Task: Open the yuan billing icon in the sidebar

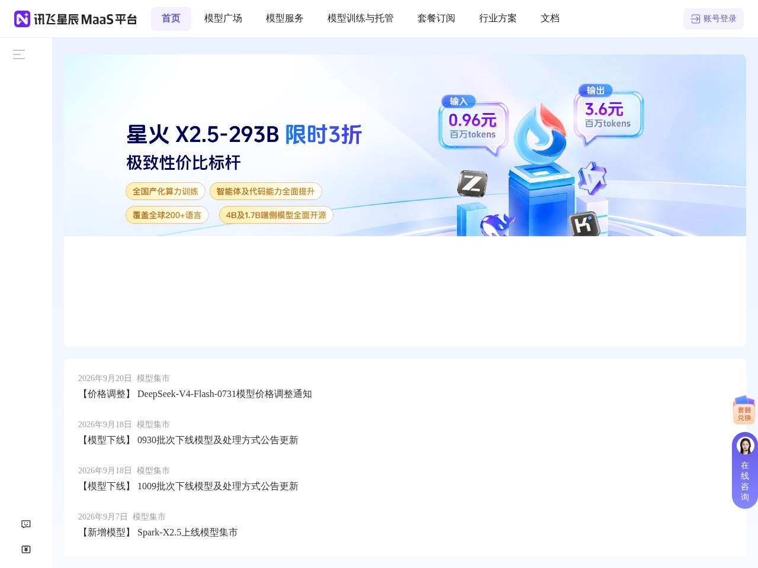Action: [26, 550]
